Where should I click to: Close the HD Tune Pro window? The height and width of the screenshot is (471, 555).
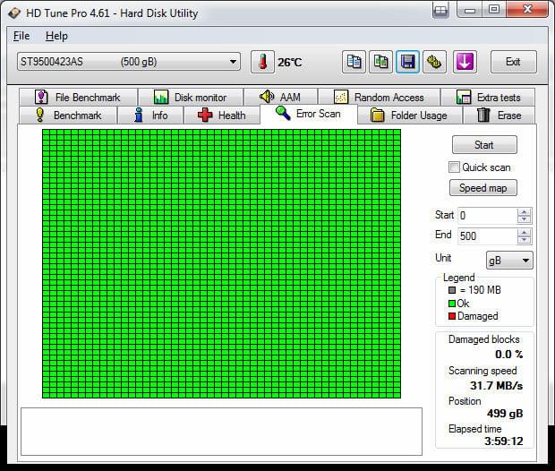pyautogui.click(x=527, y=10)
